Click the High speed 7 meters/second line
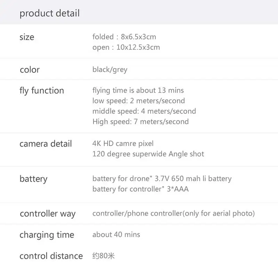The height and width of the screenshot is (278, 278). pos(140,122)
